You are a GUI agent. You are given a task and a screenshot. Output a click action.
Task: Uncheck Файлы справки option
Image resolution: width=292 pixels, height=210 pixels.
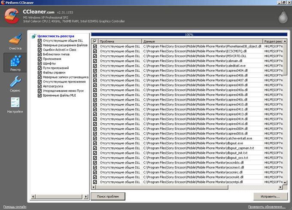40,73
